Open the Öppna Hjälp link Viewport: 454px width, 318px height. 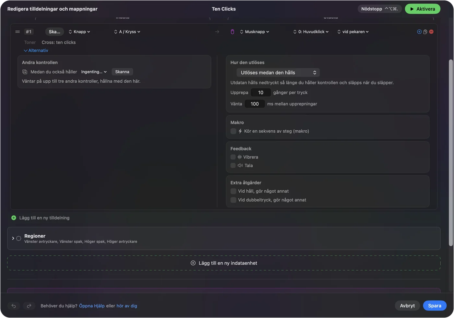tap(92, 306)
